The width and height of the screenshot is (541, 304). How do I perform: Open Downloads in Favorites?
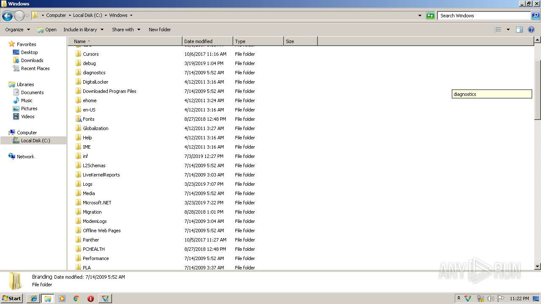tap(28, 60)
